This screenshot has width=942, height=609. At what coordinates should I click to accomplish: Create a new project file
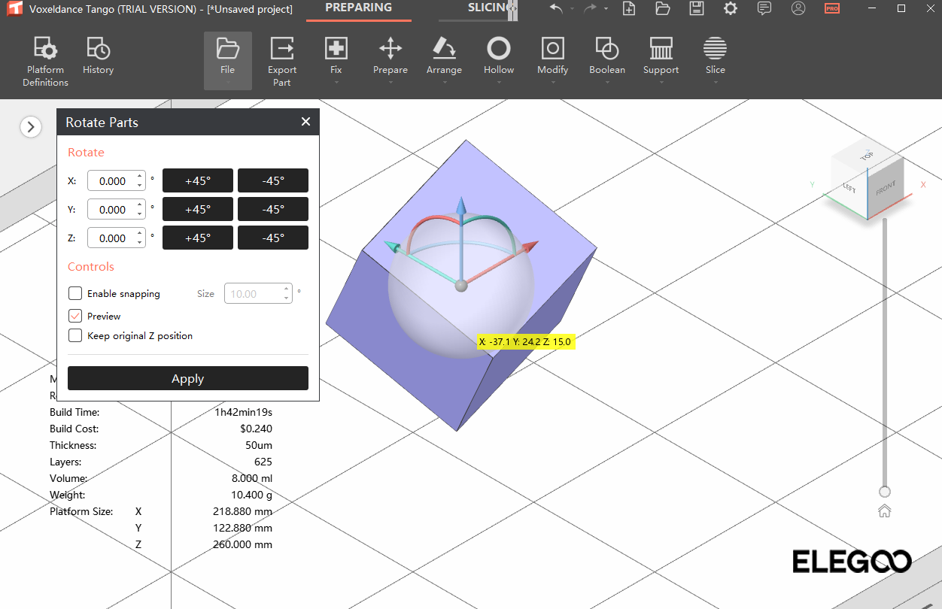[x=629, y=9]
